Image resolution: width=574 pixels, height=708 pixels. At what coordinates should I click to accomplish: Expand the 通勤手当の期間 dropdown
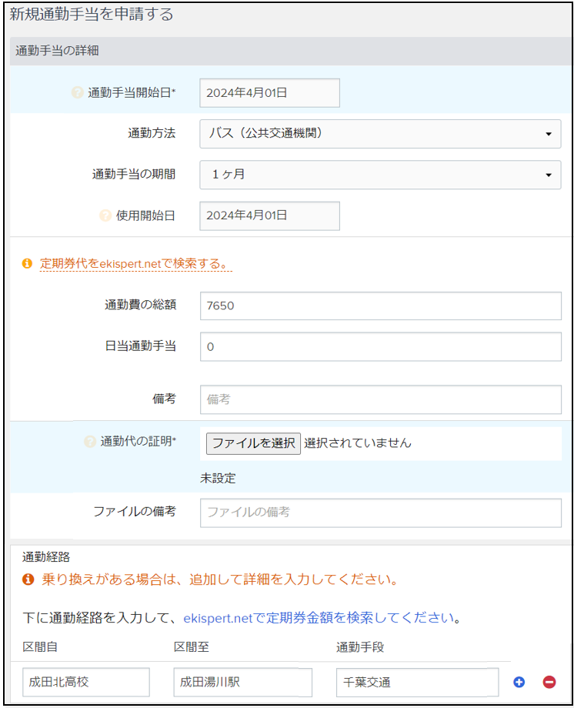tap(380, 175)
